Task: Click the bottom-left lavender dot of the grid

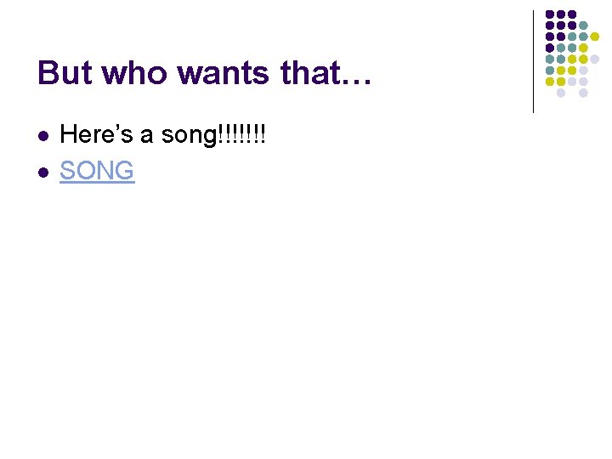Action: 561,93
